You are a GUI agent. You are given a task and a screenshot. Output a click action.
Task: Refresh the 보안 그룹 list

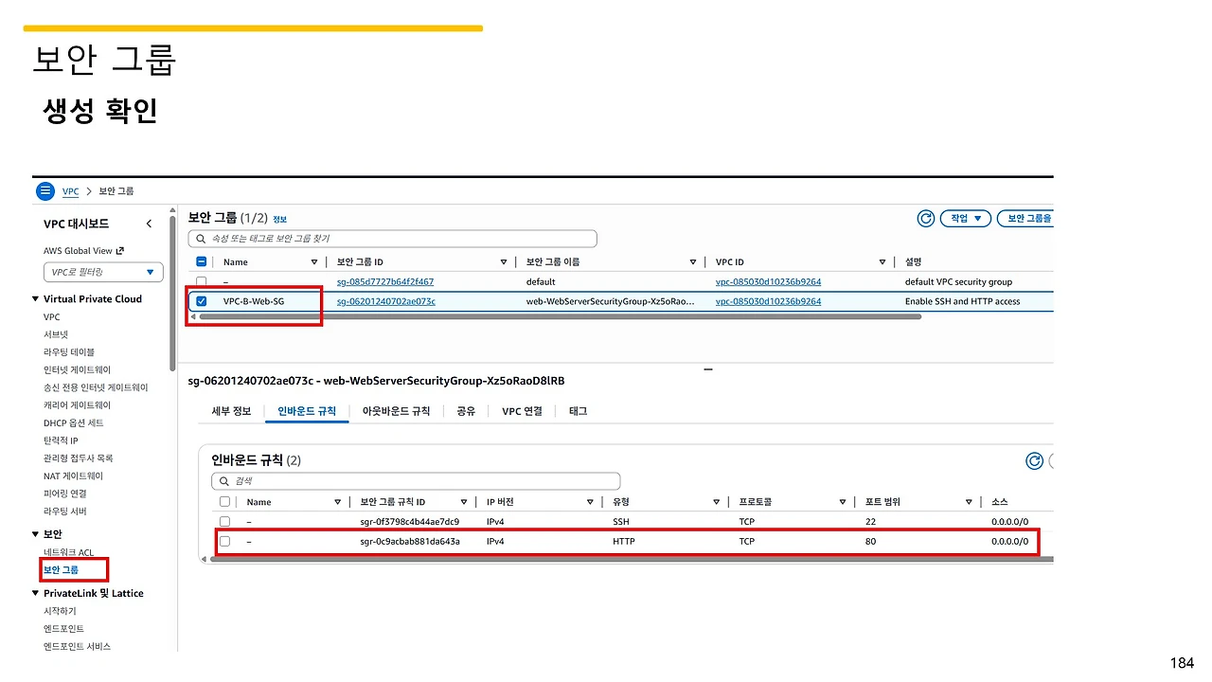[x=926, y=218]
